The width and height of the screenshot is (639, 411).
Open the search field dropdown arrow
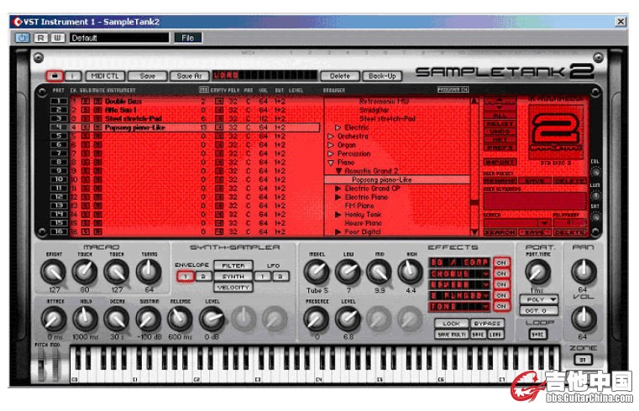544,223
